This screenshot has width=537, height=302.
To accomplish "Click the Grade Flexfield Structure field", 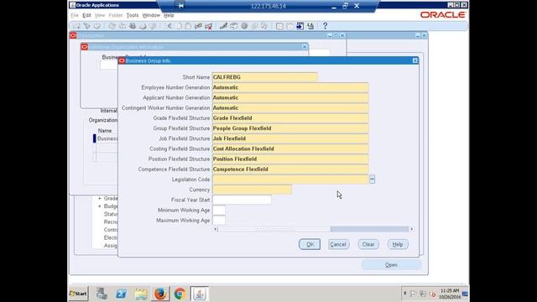I will (x=290, y=118).
